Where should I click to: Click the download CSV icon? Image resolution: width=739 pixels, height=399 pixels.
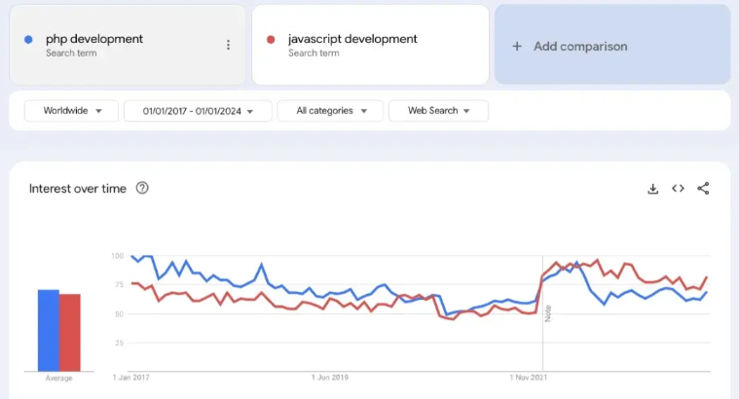coord(653,189)
